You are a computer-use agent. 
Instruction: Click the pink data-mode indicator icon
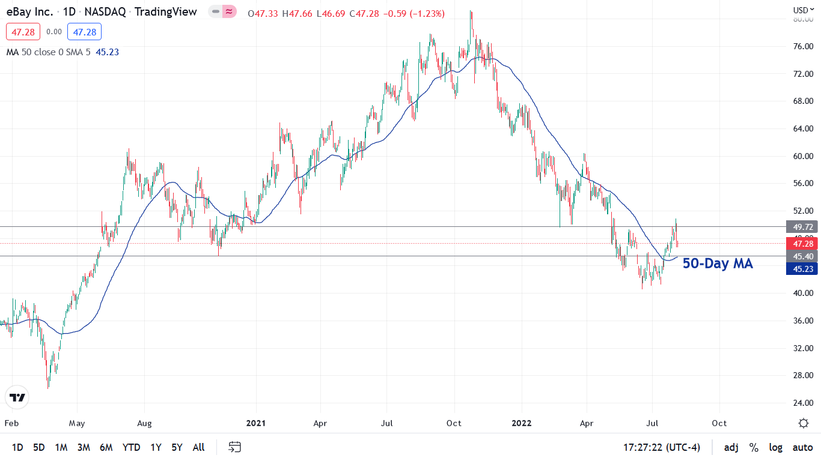(x=229, y=12)
